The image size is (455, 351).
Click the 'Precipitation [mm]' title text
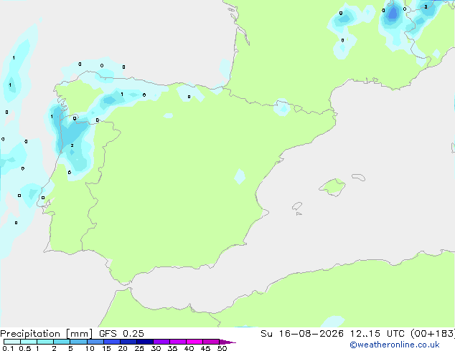tap(46, 334)
